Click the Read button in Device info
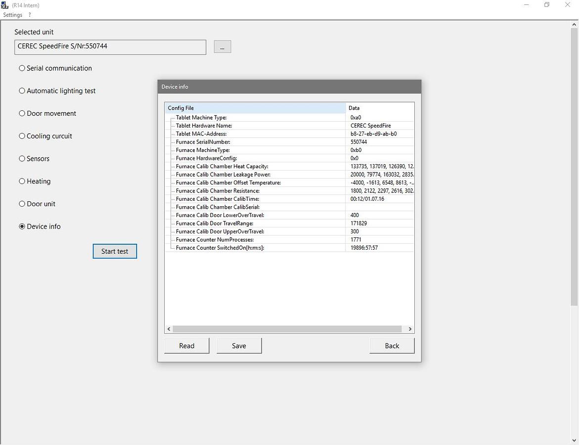The width and height of the screenshot is (579, 445). tap(186, 346)
